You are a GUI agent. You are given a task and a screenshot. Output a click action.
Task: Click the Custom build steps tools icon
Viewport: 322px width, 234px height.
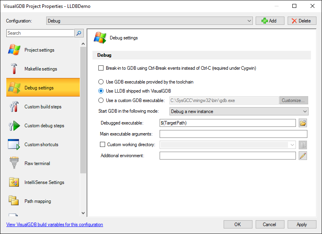14,106
